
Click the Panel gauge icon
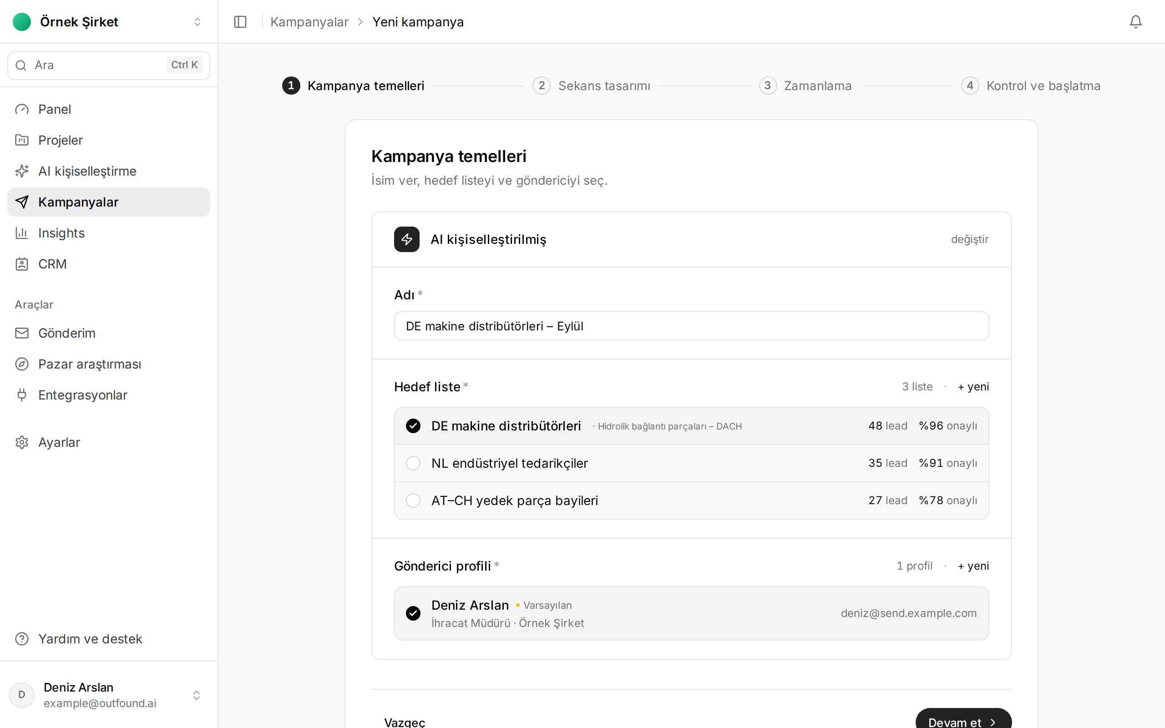(x=22, y=109)
